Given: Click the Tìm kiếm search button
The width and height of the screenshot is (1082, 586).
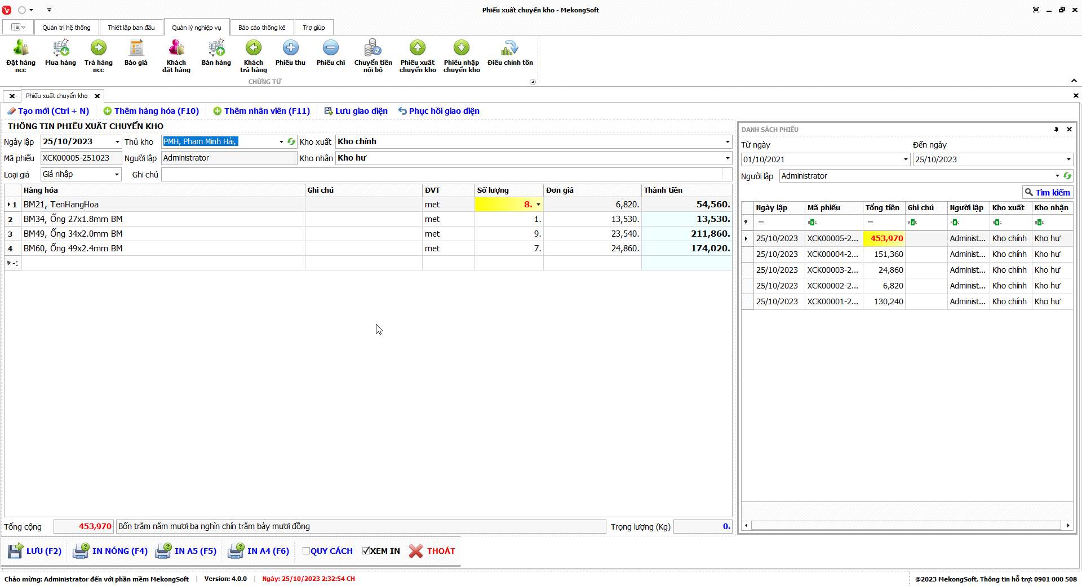Looking at the screenshot, I should click(x=1047, y=193).
